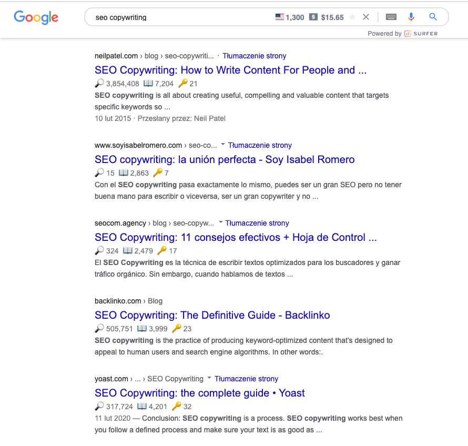Open 'SEO Copywriting: the complete guide • Yoast'
The image size is (468, 446).
(x=200, y=393)
